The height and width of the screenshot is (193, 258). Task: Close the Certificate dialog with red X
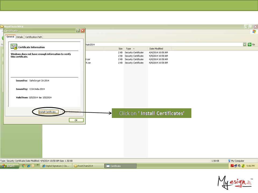click(x=83, y=31)
